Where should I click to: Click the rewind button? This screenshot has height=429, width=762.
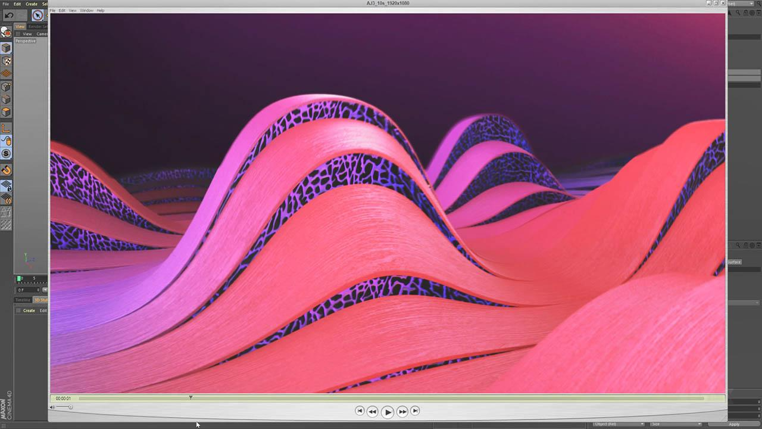[x=372, y=411]
